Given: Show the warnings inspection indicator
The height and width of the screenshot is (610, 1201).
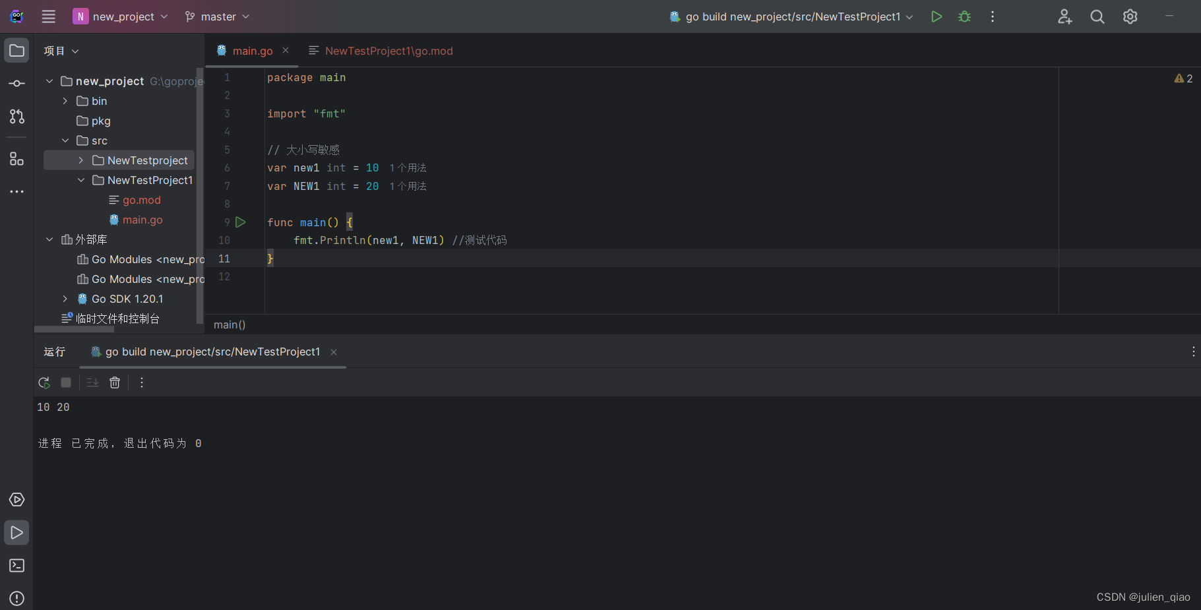Looking at the screenshot, I should [1183, 78].
